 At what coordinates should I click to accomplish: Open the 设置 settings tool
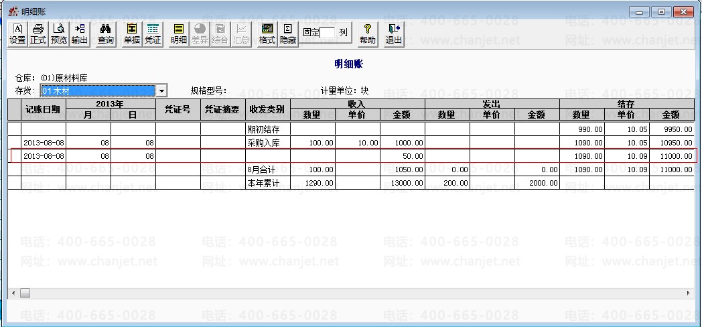coord(17,34)
